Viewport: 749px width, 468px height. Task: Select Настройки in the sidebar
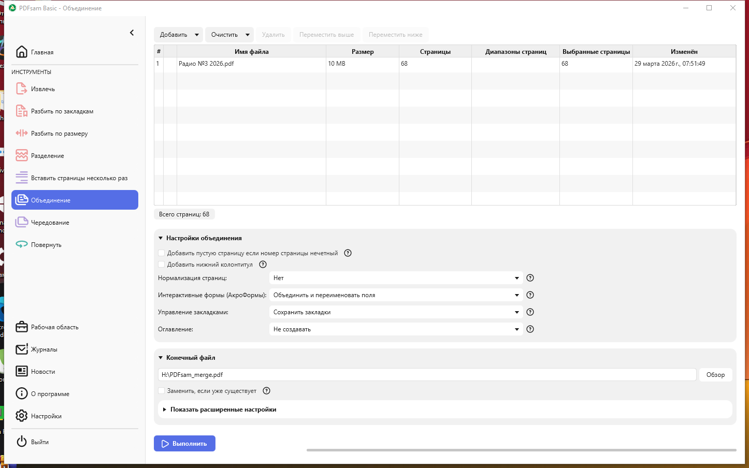coord(46,416)
